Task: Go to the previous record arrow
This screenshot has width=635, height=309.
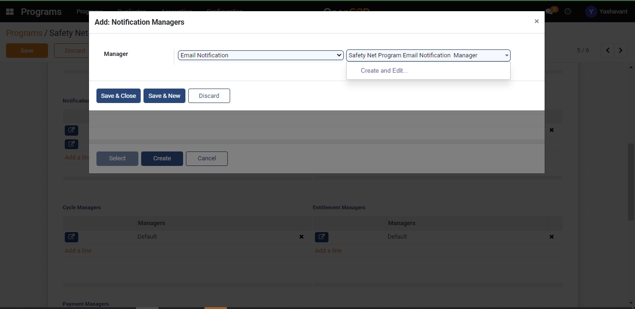Action: coord(608,50)
